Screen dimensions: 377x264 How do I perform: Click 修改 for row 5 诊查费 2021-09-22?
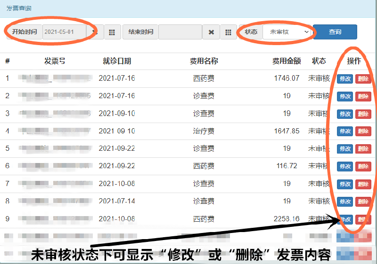[345, 149]
